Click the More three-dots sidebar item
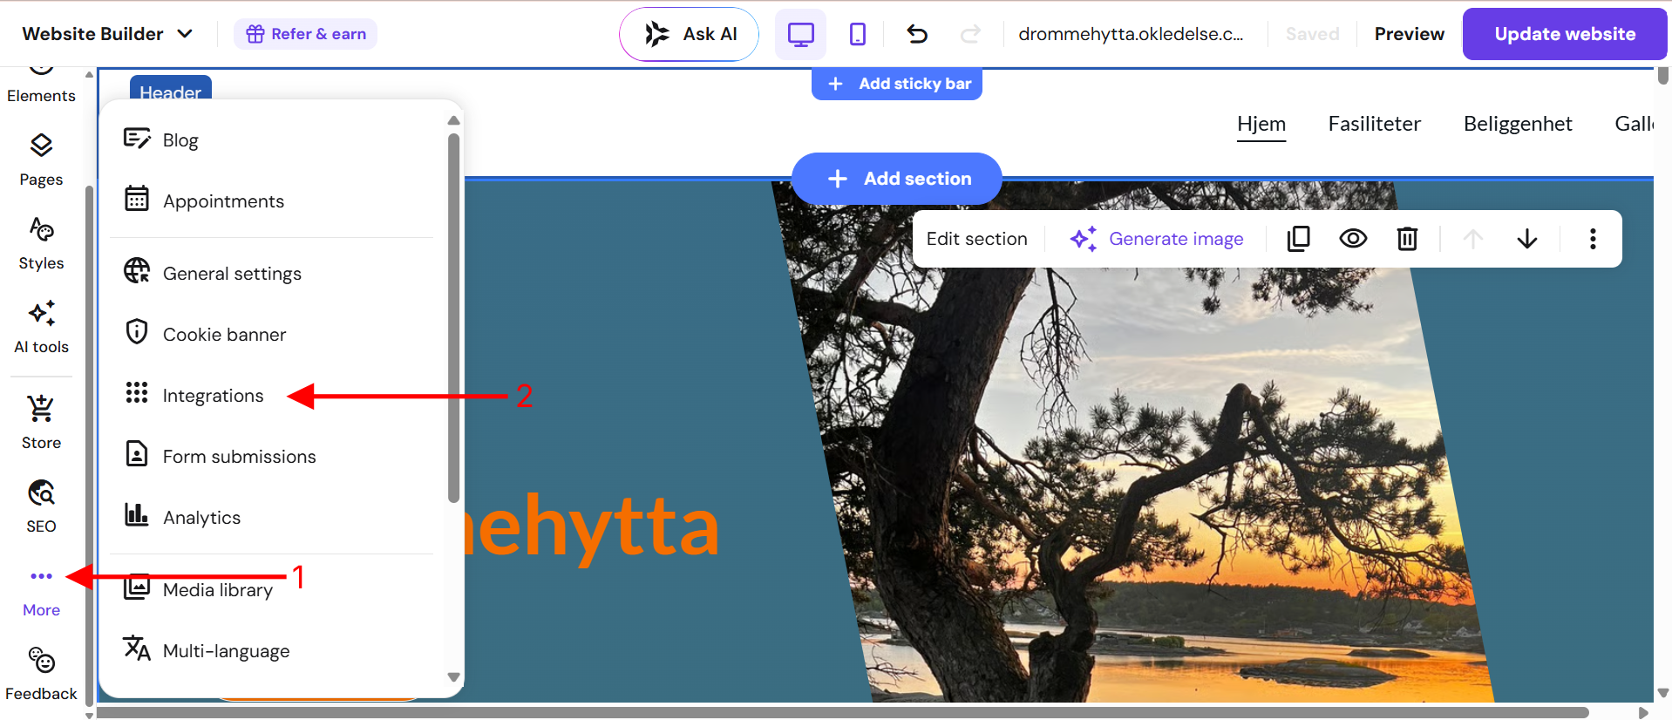Image resolution: width=1672 pixels, height=720 pixels. (x=41, y=592)
